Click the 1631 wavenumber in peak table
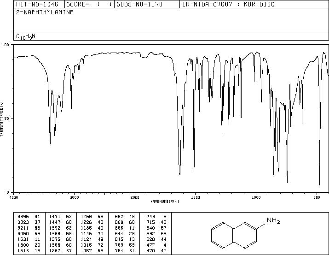 23,239
